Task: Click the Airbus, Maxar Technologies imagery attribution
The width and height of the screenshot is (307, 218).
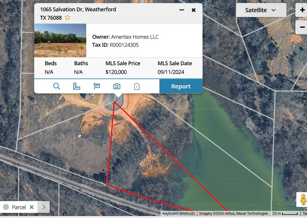Action: pyautogui.click(x=233, y=213)
